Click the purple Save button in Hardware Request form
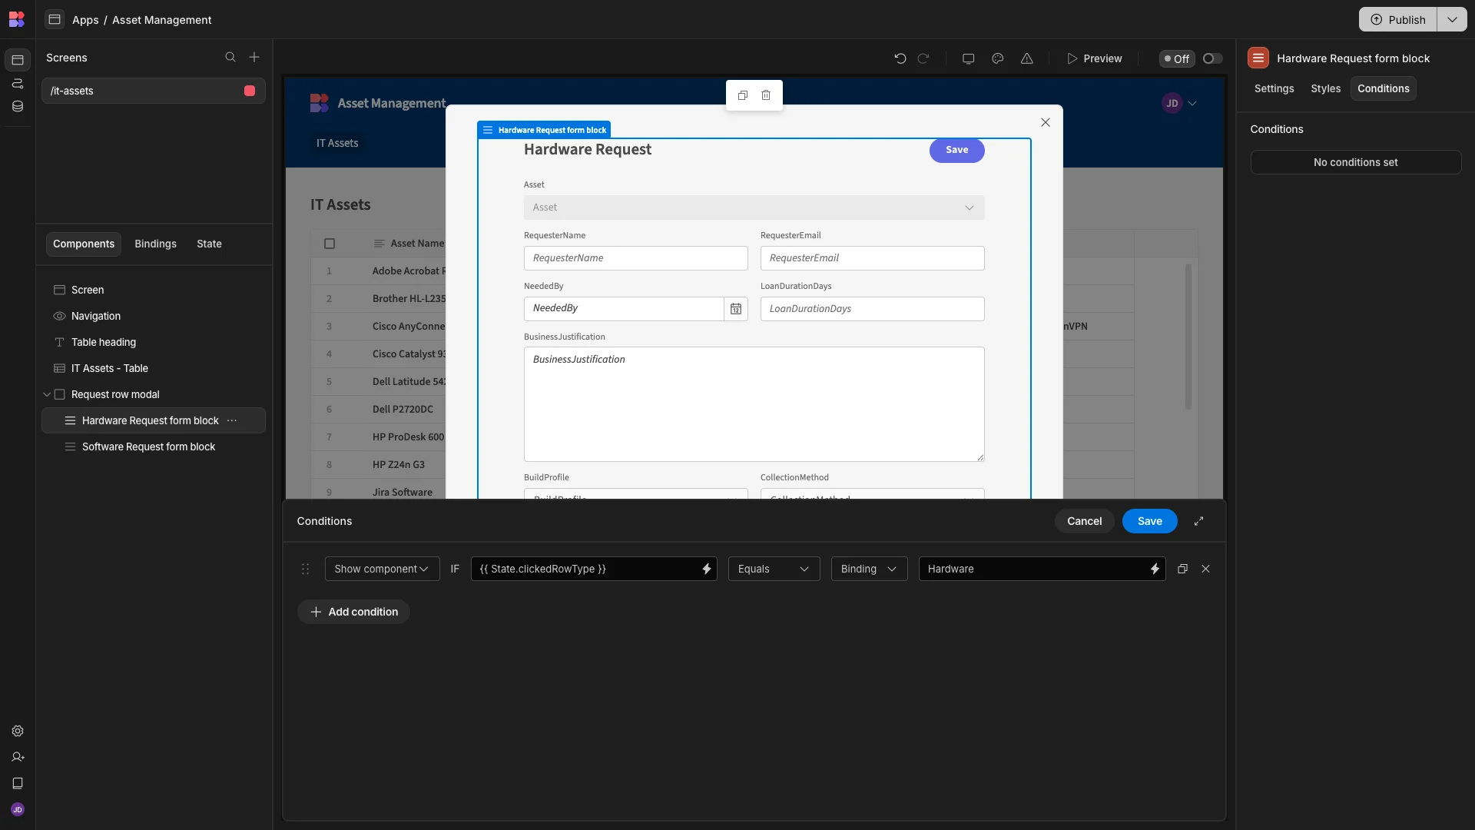1475x830 pixels. tap(956, 150)
